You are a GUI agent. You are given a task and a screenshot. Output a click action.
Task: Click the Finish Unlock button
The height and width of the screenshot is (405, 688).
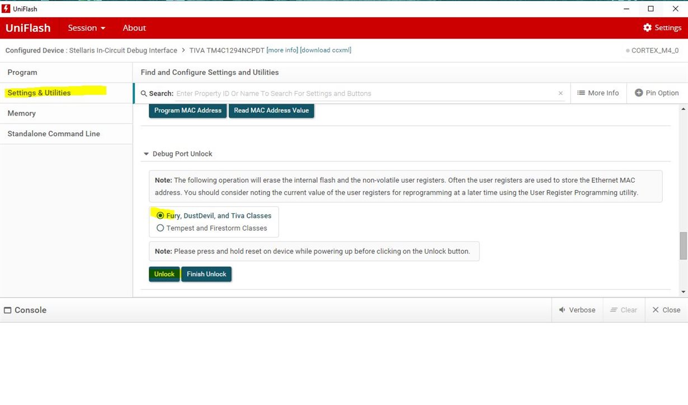tap(206, 274)
